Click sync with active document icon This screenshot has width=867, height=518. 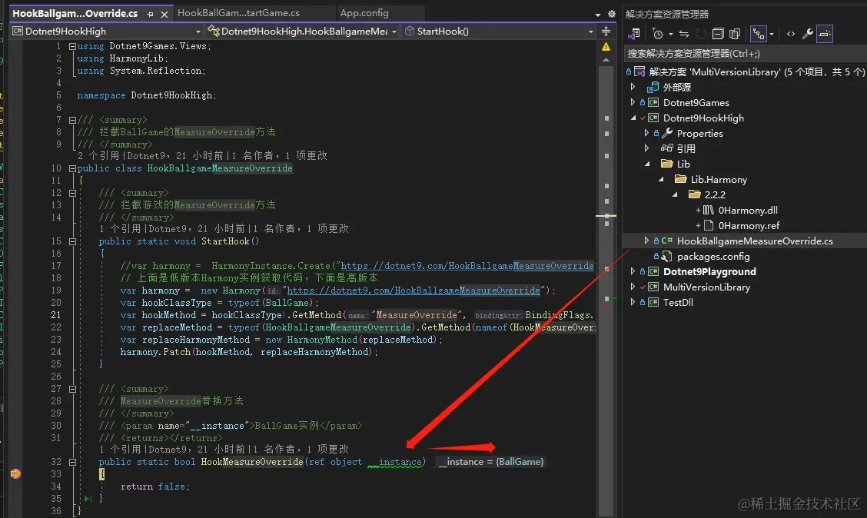click(684, 35)
